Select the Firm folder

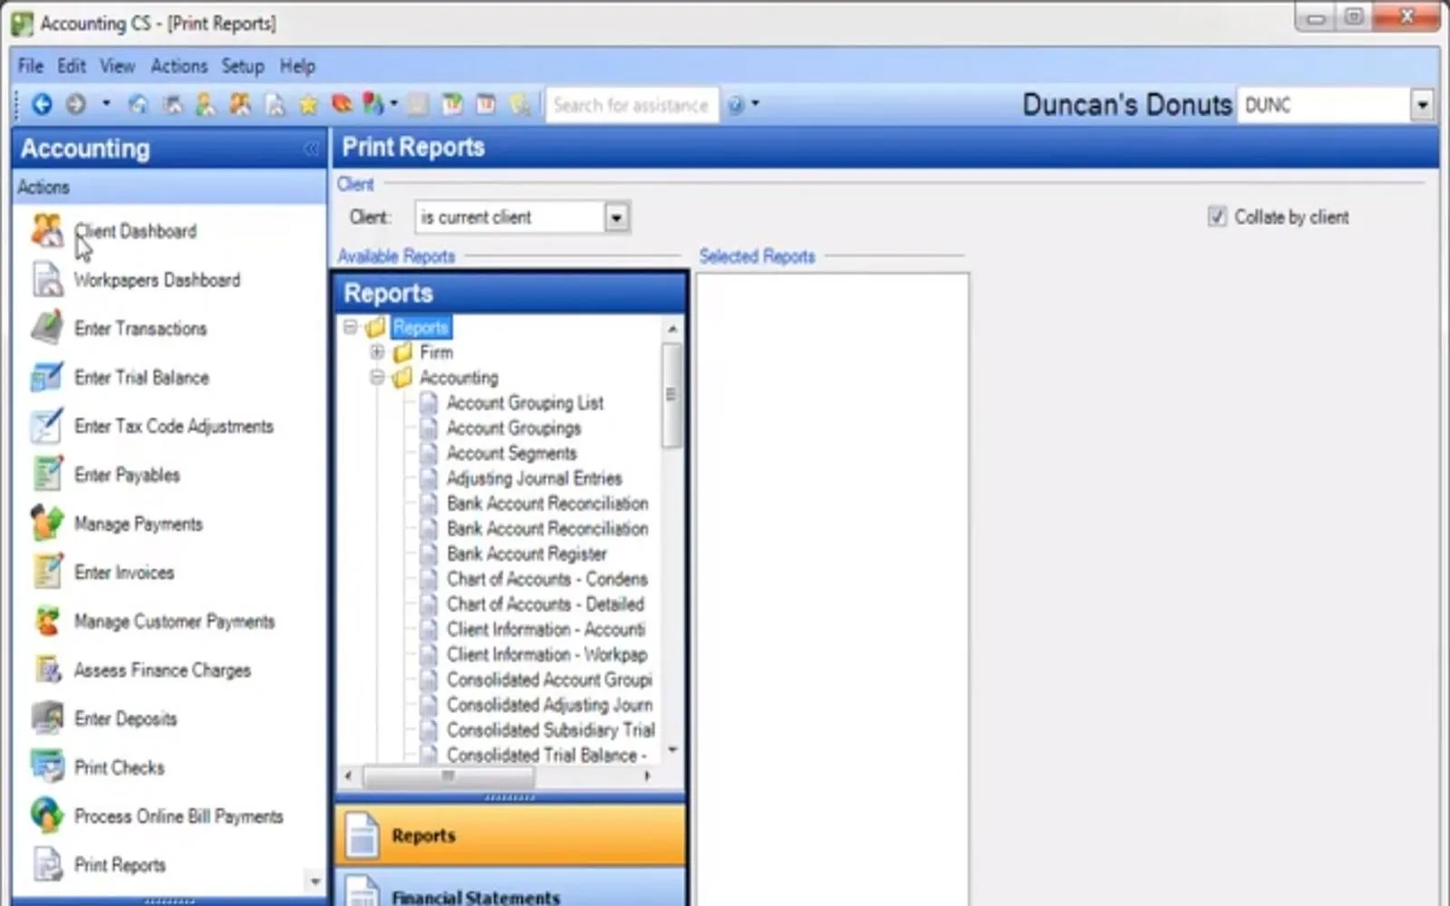coord(436,352)
